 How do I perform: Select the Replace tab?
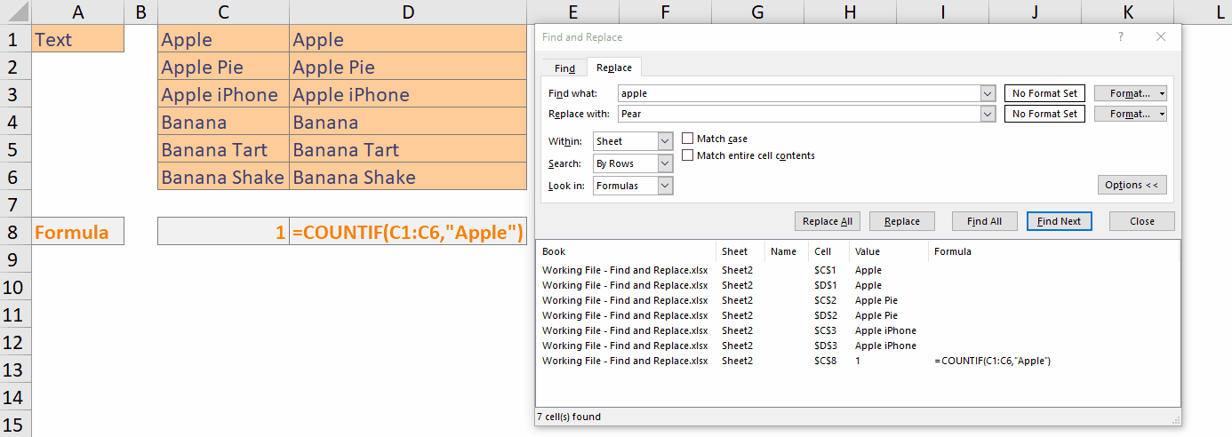[614, 68]
